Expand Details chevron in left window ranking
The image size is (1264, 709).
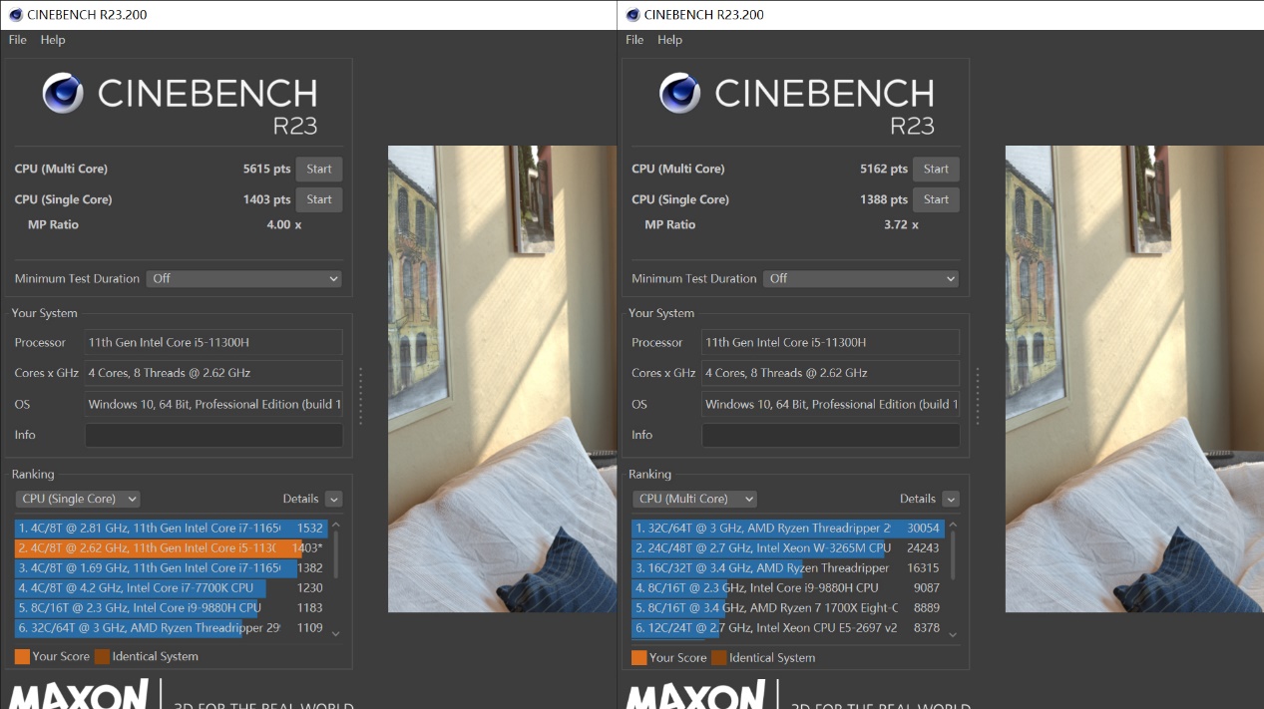click(x=333, y=499)
